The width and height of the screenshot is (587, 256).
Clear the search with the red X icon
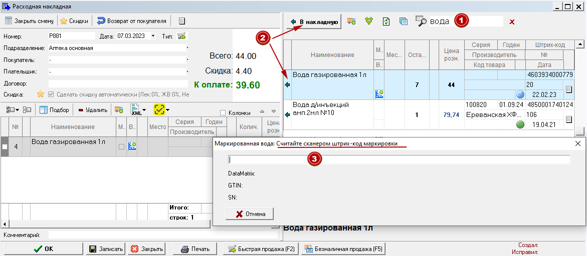click(x=512, y=22)
